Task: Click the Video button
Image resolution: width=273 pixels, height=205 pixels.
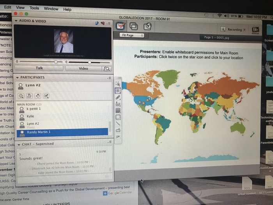Action: [83, 68]
